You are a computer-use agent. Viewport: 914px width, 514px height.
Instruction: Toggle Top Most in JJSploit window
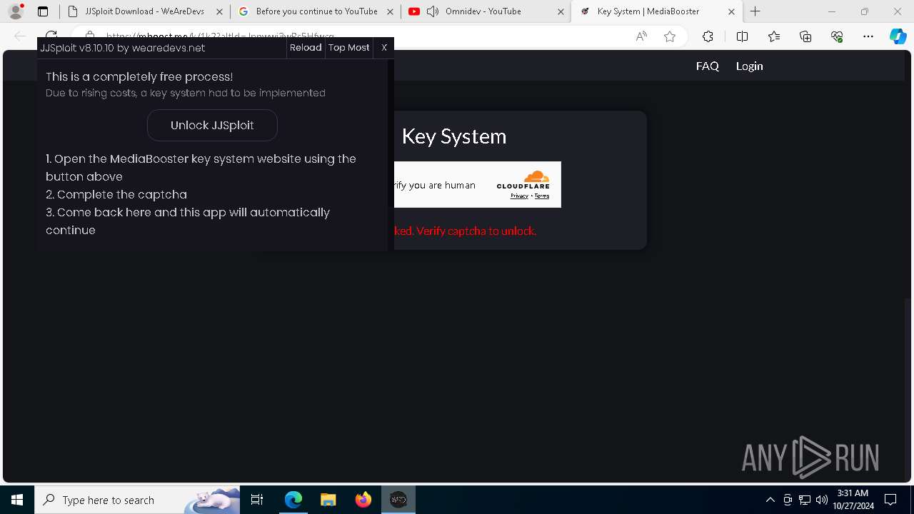[x=349, y=48]
